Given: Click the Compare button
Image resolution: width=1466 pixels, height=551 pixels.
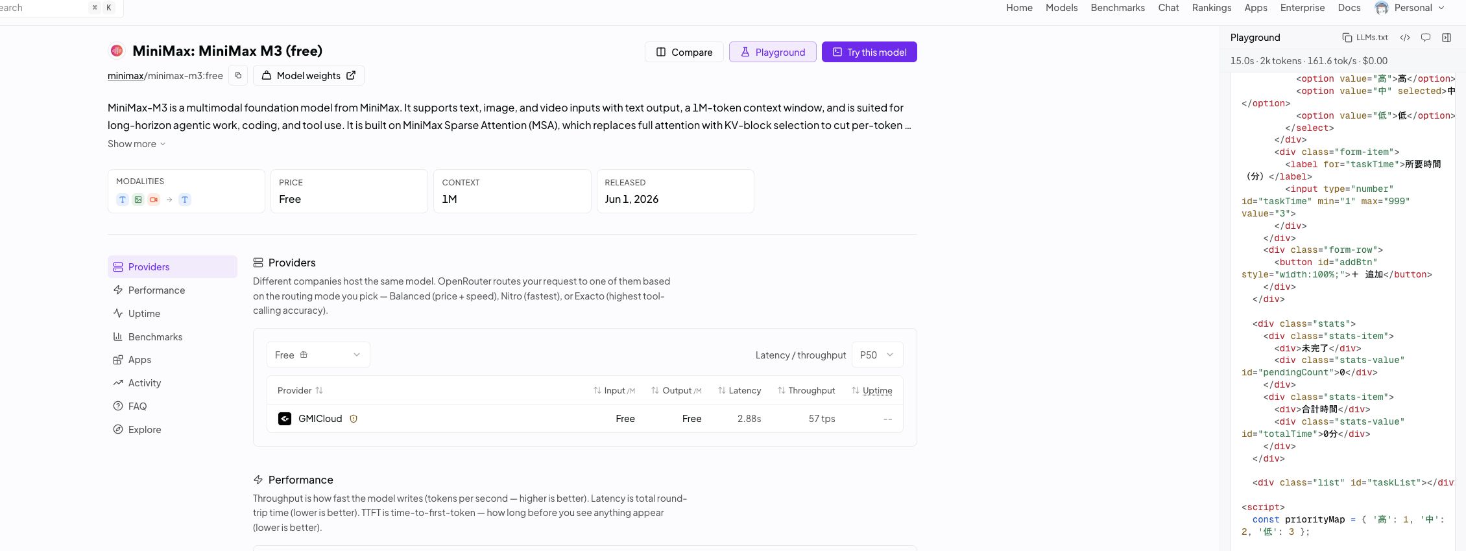Looking at the screenshot, I should coord(684,52).
